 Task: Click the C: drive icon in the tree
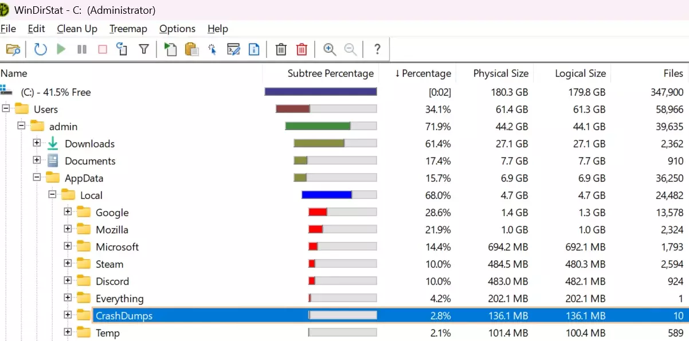click(x=7, y=91)
